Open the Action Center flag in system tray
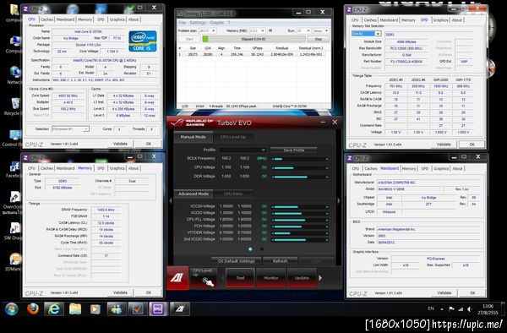The height and width of the screenshot is (333, 507). coord(451,309)
